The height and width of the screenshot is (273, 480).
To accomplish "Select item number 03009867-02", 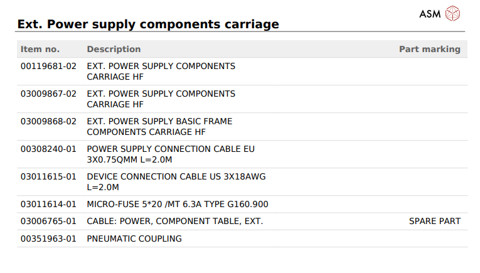I will (48, 94).
